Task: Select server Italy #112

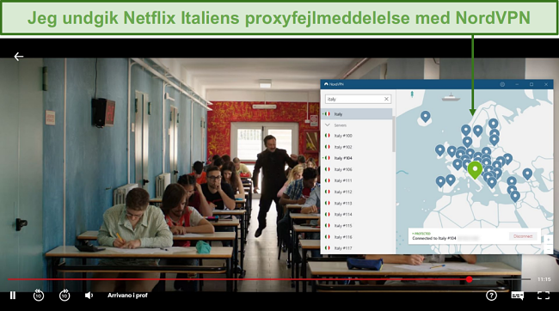Action: tap(357, 192)
